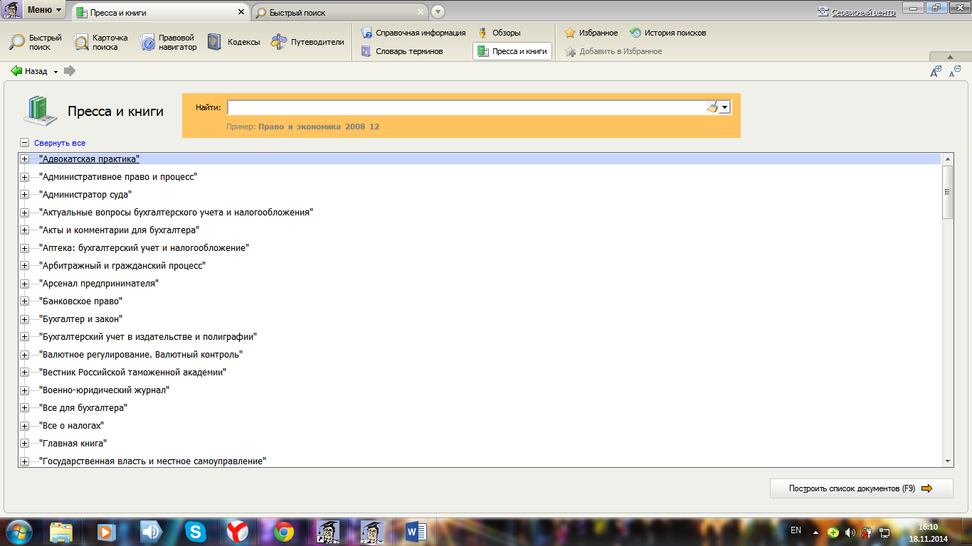Click Построить список документов button
This screenshot has width=972, height=546.
pyautogui.click(x=861, y=488)
